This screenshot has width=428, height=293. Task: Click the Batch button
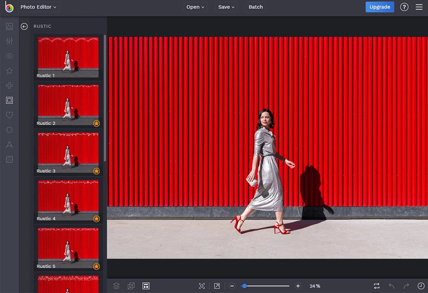(x=255, y=7)
